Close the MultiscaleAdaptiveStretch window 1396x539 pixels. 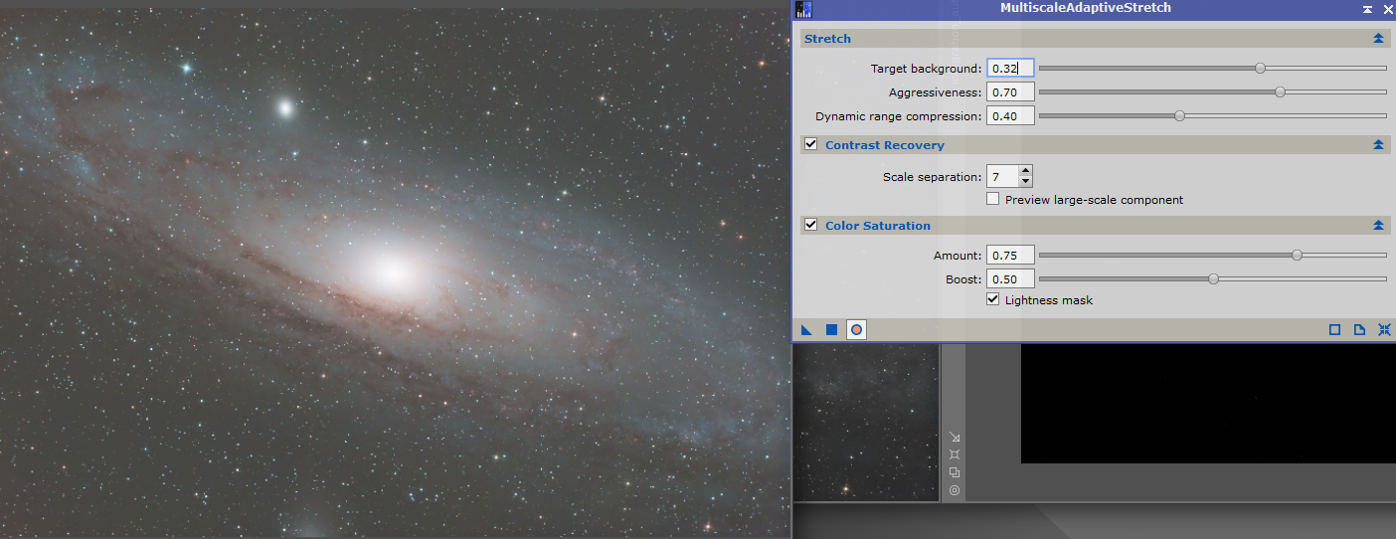pyautogui.click(x=1387, y=9)
